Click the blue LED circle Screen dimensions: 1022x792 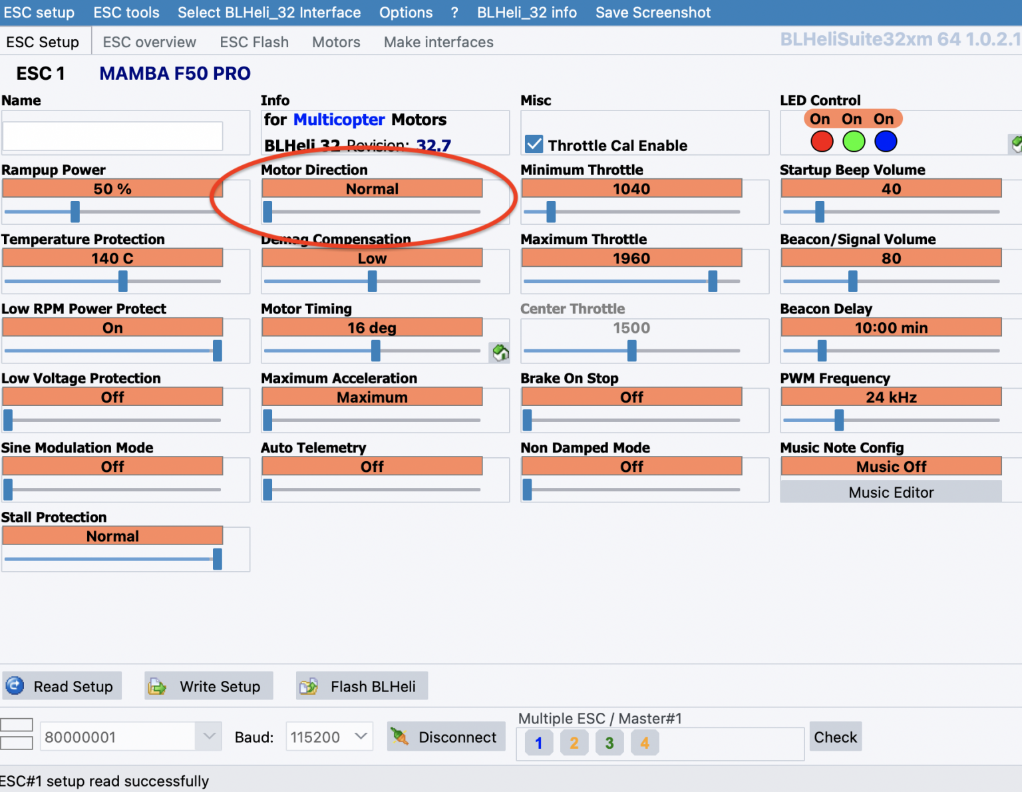point(886,141)
